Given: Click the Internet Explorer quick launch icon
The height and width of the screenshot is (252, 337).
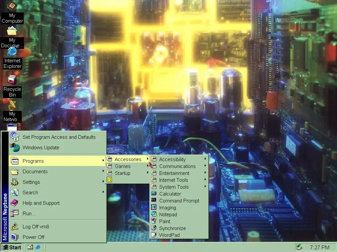Looking at the screenshot, I should point(38,247).
